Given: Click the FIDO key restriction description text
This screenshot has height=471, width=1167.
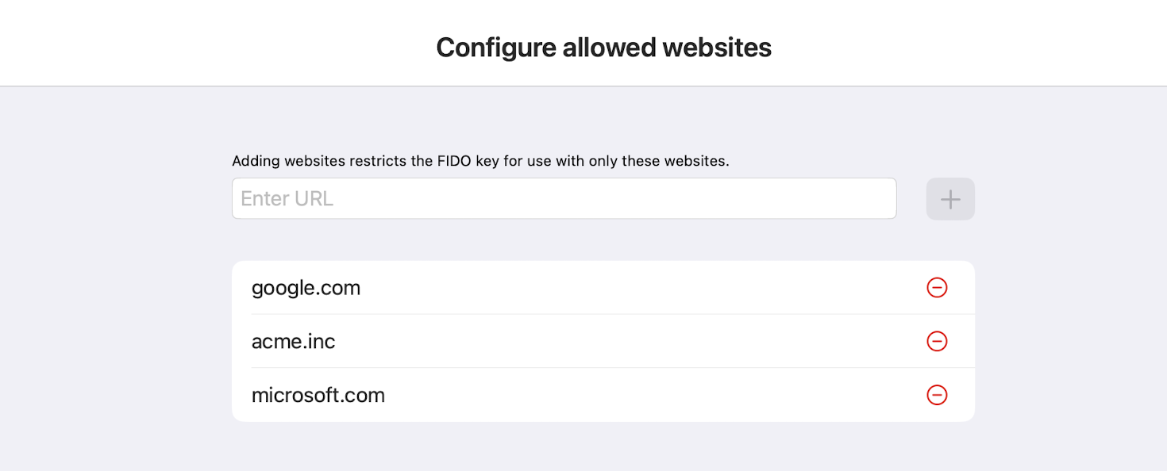Looking at the screenshot, I should [x=480, y=161].
